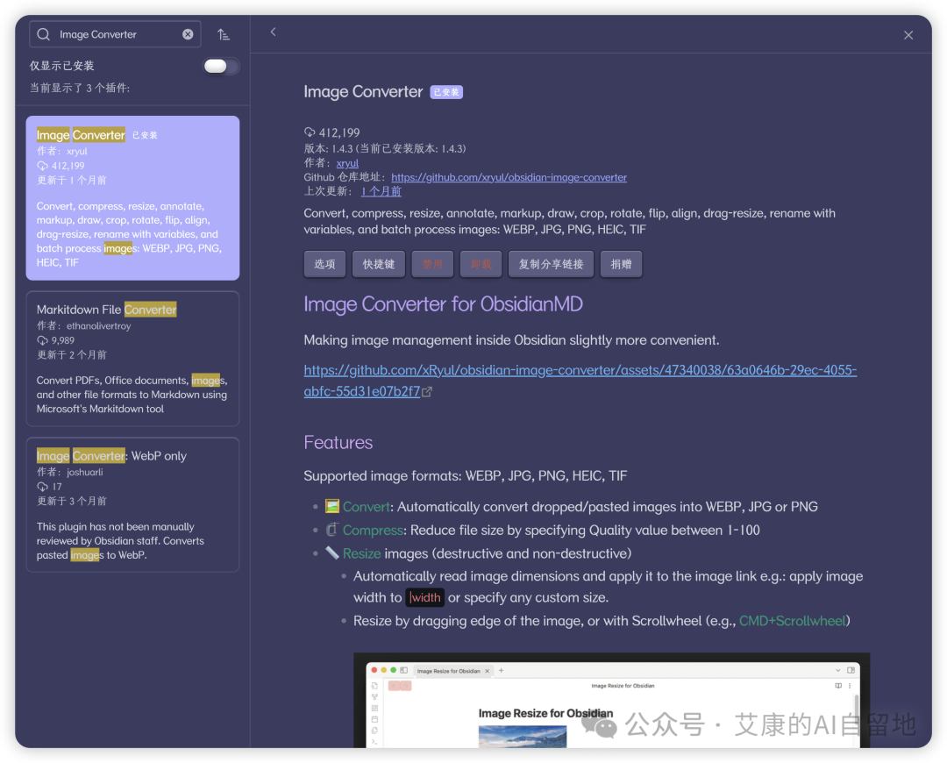The image size is (947, 763).
Task: Click the download icon on the Image Converter card
Action: [x=42, y=166]
